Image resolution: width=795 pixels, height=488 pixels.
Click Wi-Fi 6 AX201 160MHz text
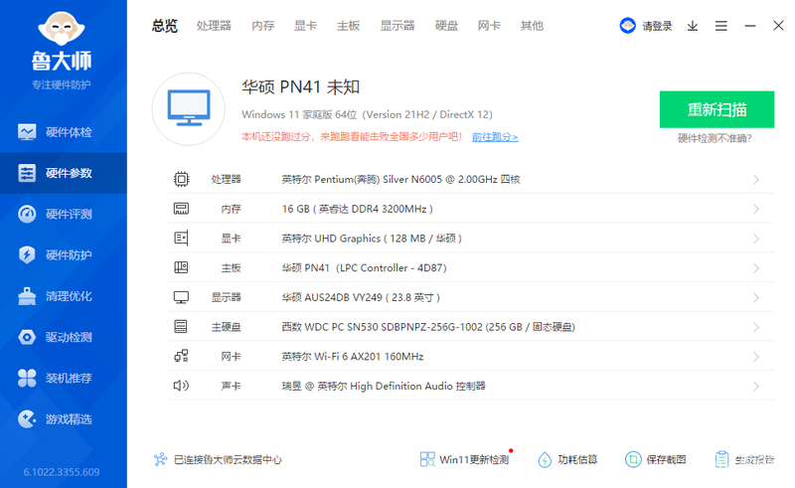pos(353,356)
